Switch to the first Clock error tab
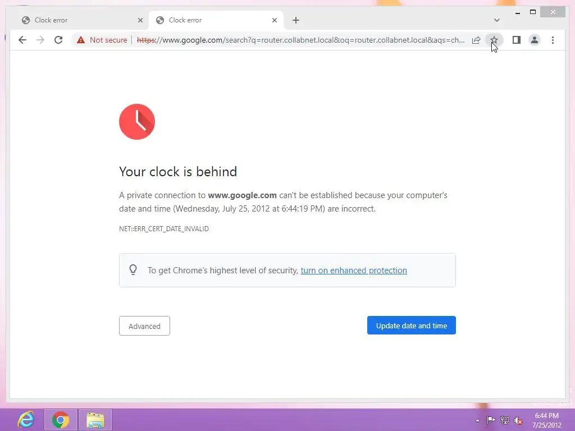The height and width of the screenshot is (431, 575). pos(81,20)
